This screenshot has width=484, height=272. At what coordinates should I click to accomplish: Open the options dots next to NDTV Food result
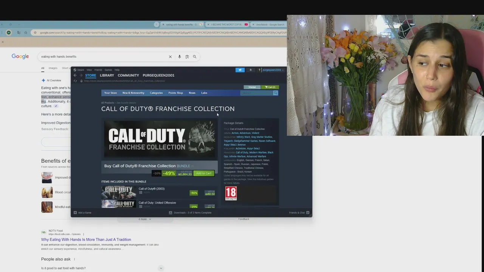pyautogui.click(x=83, y=234)
